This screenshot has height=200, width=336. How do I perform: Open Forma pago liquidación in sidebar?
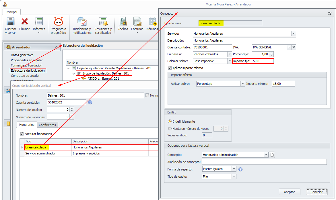click(27, 65)
